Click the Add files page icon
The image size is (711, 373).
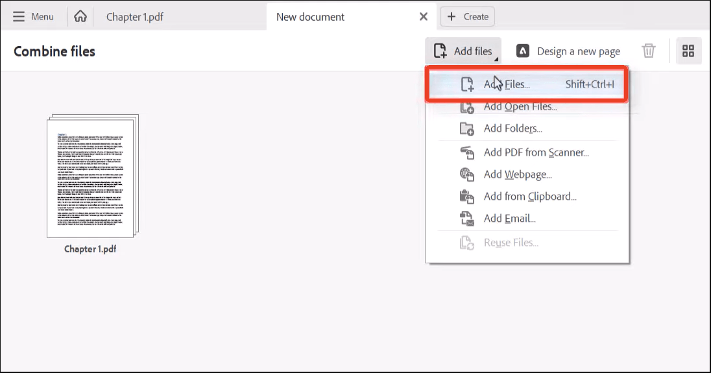click(x=440, y=51)
